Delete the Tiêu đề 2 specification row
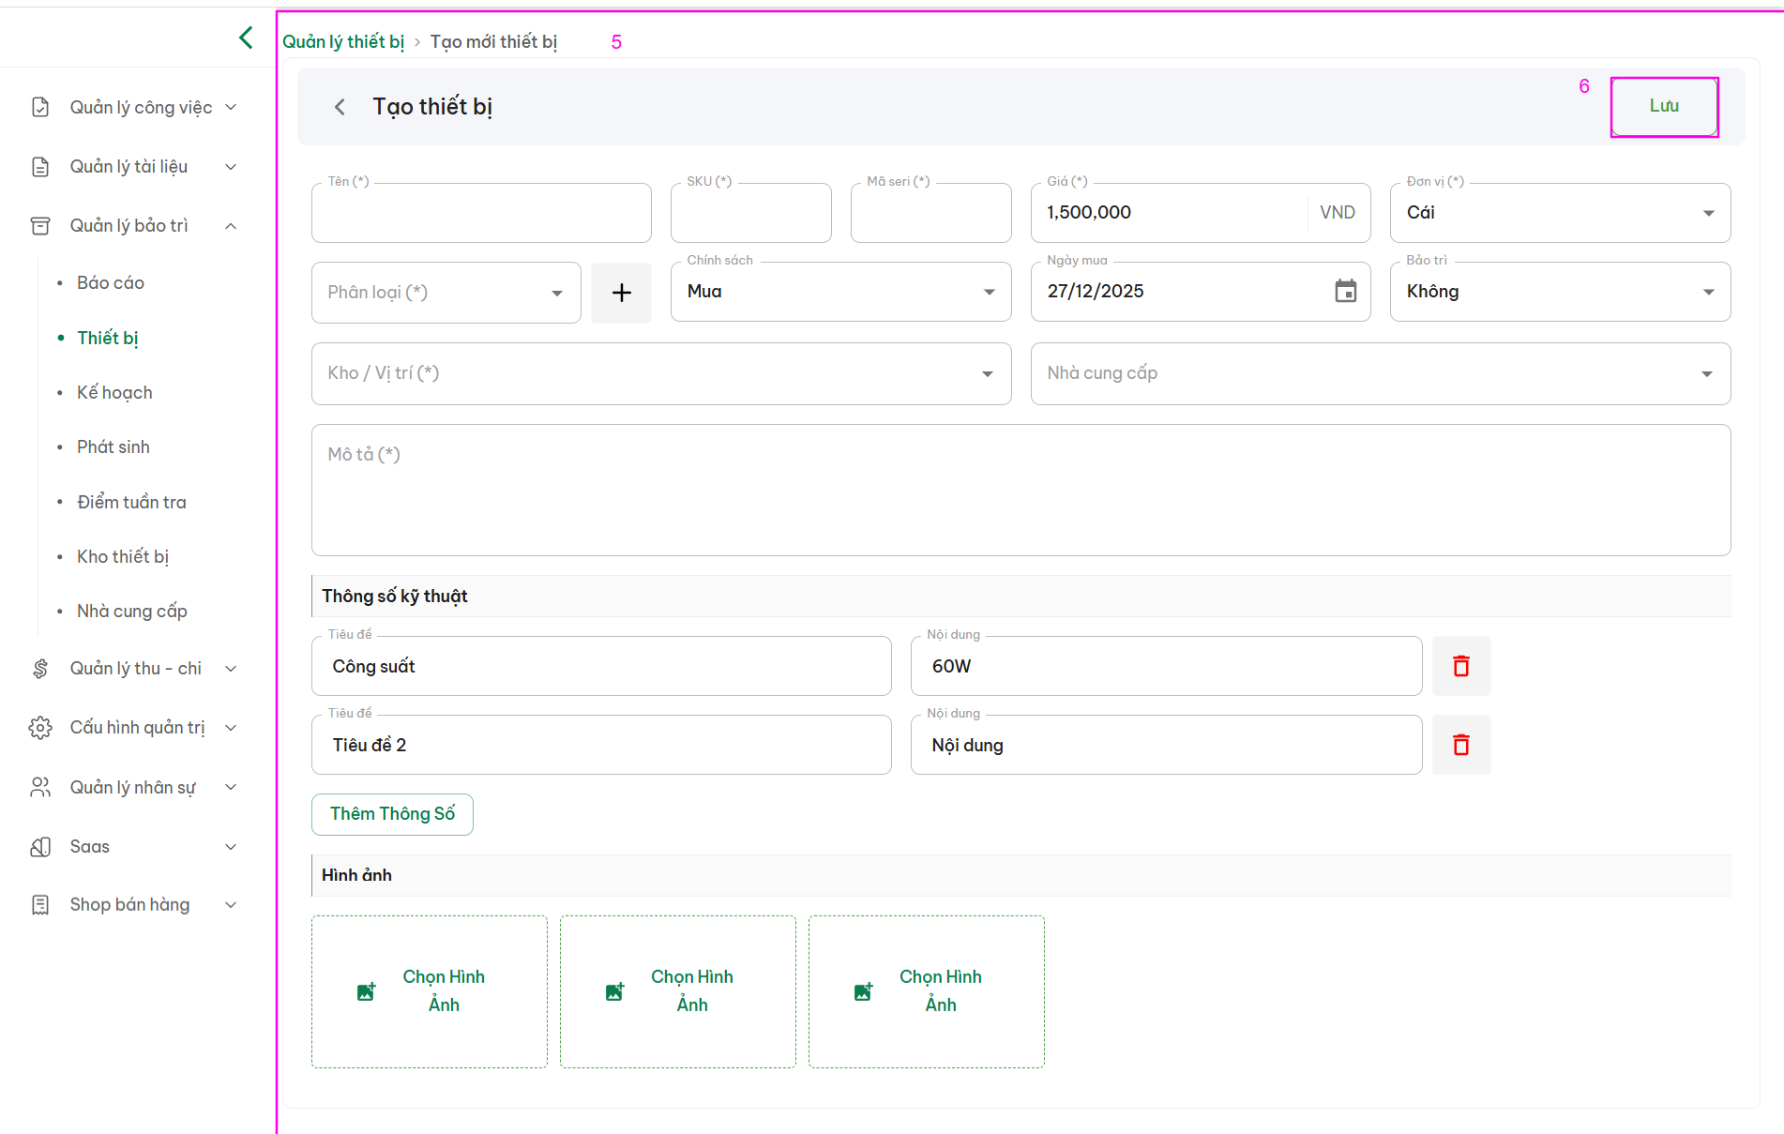Viewport: 1784px width, 1134px height. [1460, 745]
